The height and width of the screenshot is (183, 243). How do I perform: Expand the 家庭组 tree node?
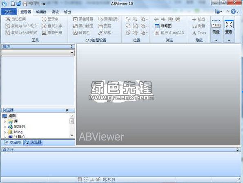click(5, 127)
